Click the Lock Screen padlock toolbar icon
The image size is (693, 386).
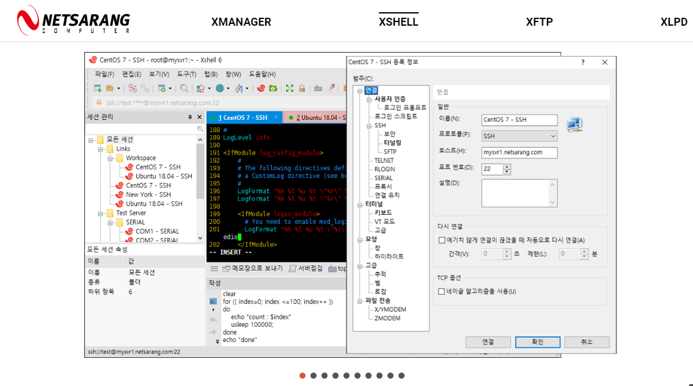[302, 89]
